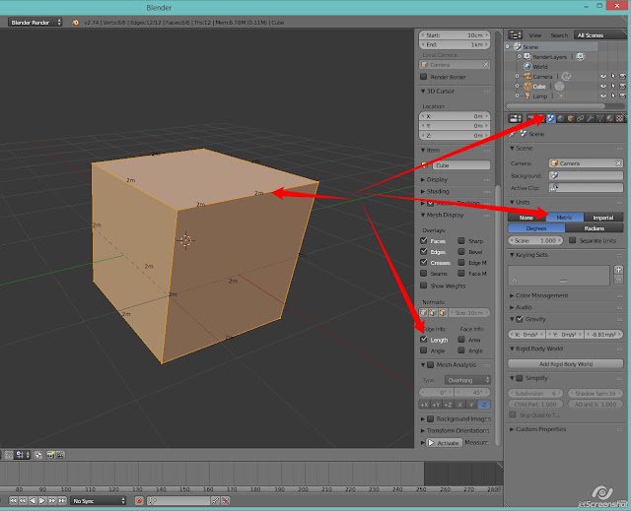Open the Object properties cube icon

tap(570, 118)
